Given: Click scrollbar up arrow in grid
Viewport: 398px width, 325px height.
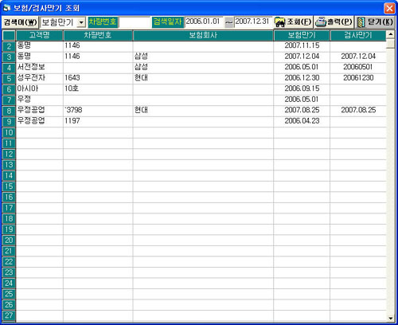Looking at the screenshot, I should (390, 34).
